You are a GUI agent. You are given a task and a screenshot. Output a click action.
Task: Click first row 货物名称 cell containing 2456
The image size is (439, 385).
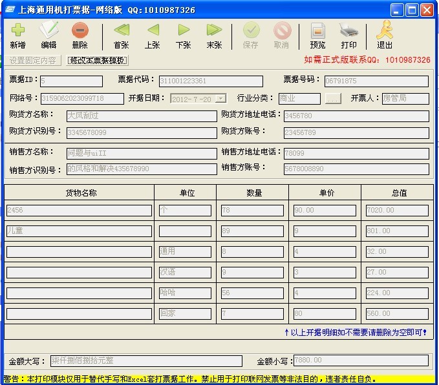tap(79, 211)
